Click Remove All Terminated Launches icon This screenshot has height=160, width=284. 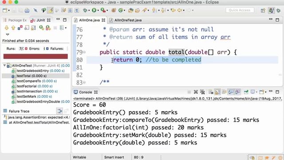202,92
